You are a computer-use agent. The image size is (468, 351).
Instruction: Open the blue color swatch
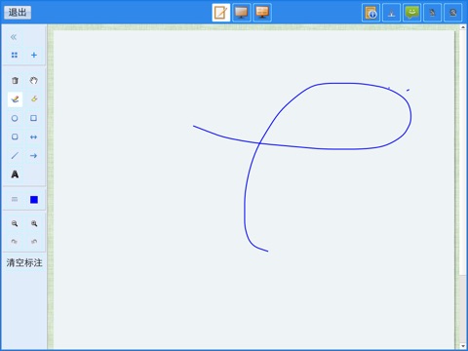tap(34, 200)
